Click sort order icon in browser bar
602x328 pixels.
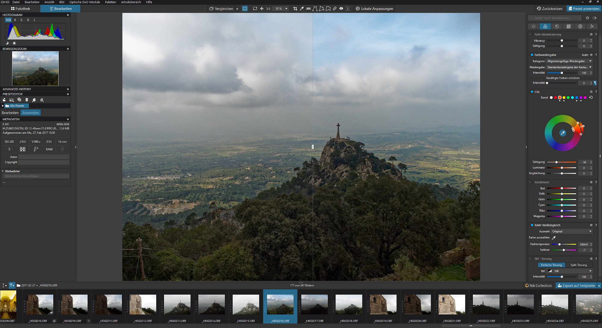point(4,285)
